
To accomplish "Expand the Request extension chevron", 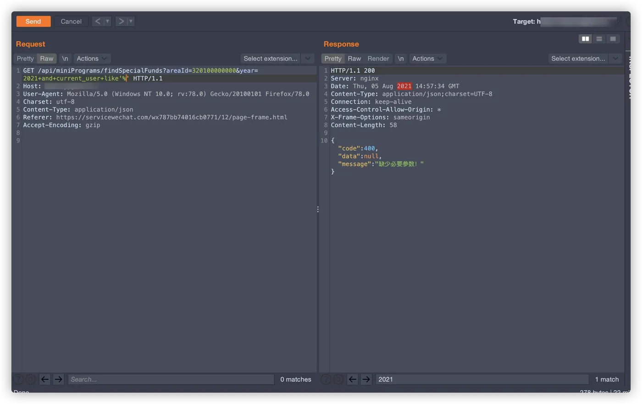I will (x=308, y=59).
